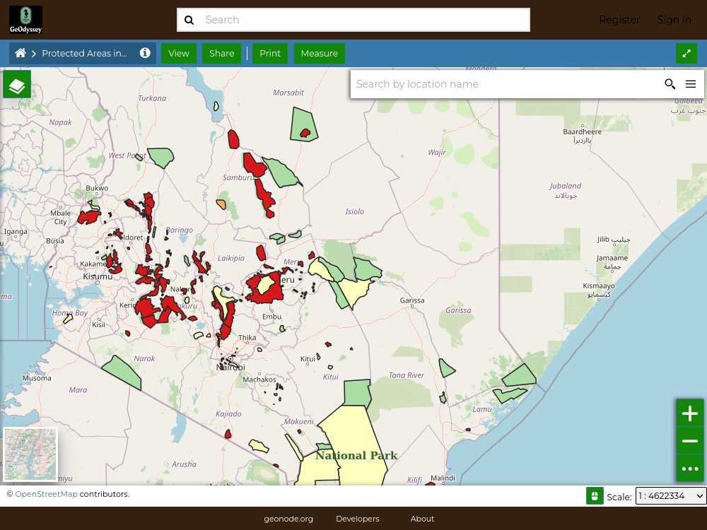
Task: Open the Share menu
Action: (x=221, y=53)
